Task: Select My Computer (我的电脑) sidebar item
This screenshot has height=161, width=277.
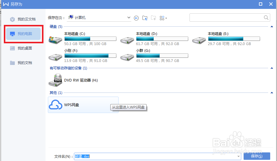Action: pyautogui.click(x=23, y=34)
